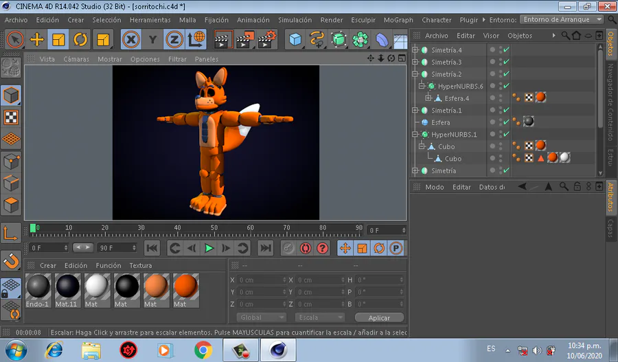Click the taskbar volume speaker icon
The height and width of the screenshot is (362, 618).
537,350
